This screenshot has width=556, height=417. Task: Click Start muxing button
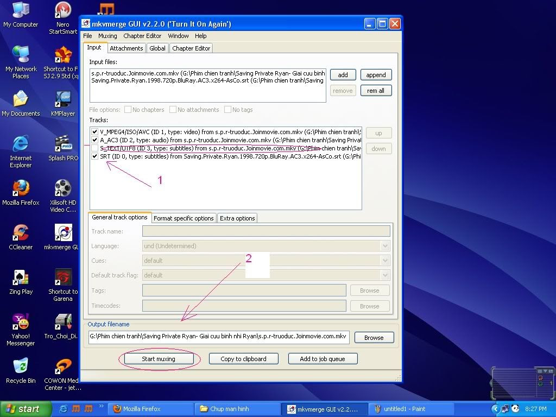pyautogui.click(x=159, y=359)
